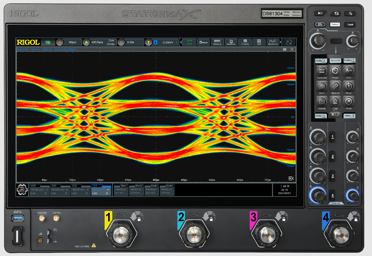Open the Measure tool in top toolbar
Image resolution: width=372 pixels, height=256 pixels.
(217, 42)
